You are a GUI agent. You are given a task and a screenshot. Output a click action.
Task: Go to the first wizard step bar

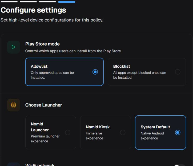pyautogui.click(x=9, y=2)
